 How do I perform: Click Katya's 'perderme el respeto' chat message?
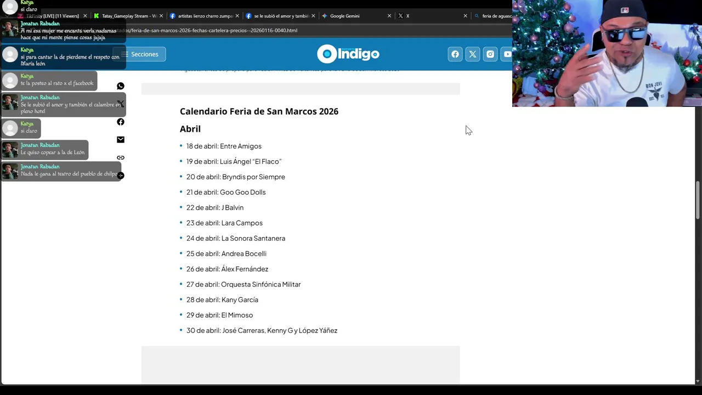pos(64,58)
